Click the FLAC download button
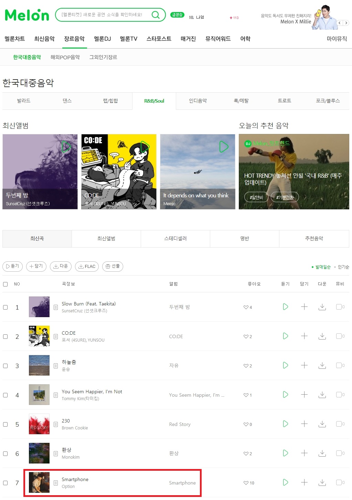Image resolution: width=352 pixels, height=500 pixels. pyautogui.click(x=87, y=266)
